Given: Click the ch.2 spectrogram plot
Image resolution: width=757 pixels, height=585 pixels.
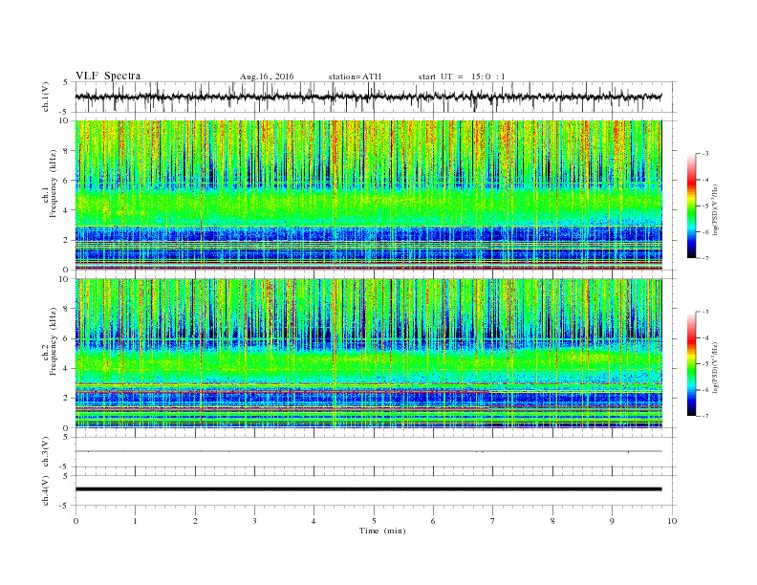Looking at the screenshot, I should tap(369, 354).
